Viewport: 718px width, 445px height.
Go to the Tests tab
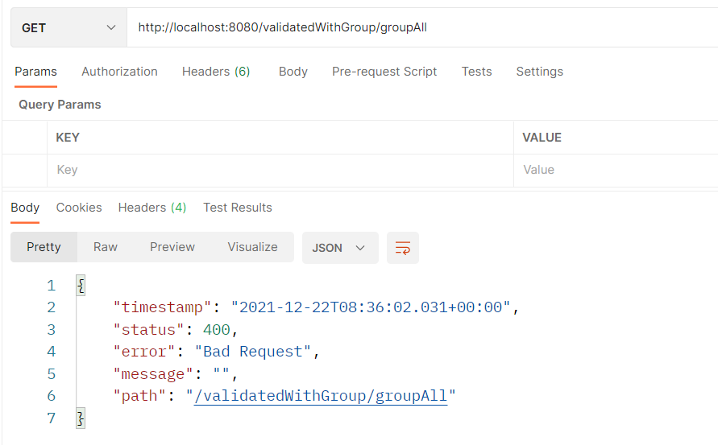476,72
